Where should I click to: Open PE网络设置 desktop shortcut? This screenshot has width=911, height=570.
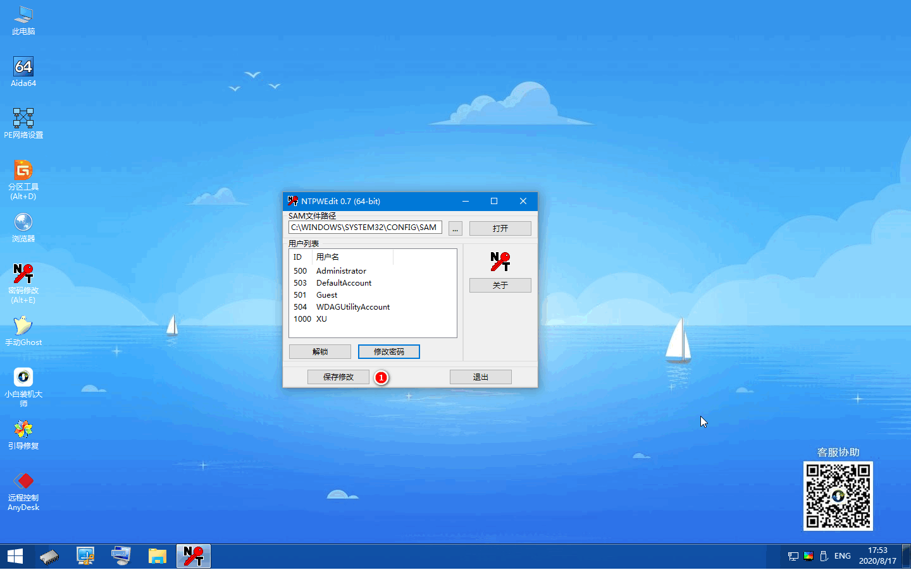click(x=23, y=119)
